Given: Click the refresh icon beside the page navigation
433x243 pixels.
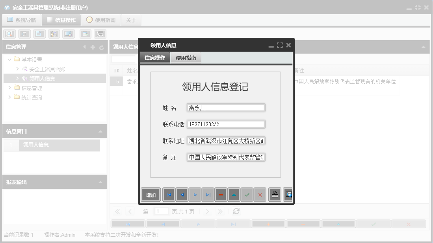Looking at the screenshot, I should [x=236, y=211].
